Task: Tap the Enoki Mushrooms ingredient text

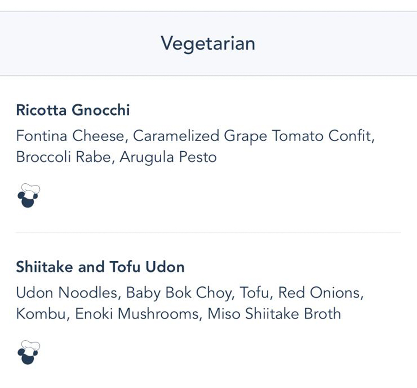Action: tap(137, 314)
